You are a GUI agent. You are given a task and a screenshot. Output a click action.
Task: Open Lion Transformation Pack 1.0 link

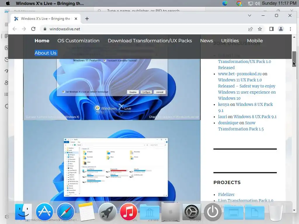(x=246, y=201)
